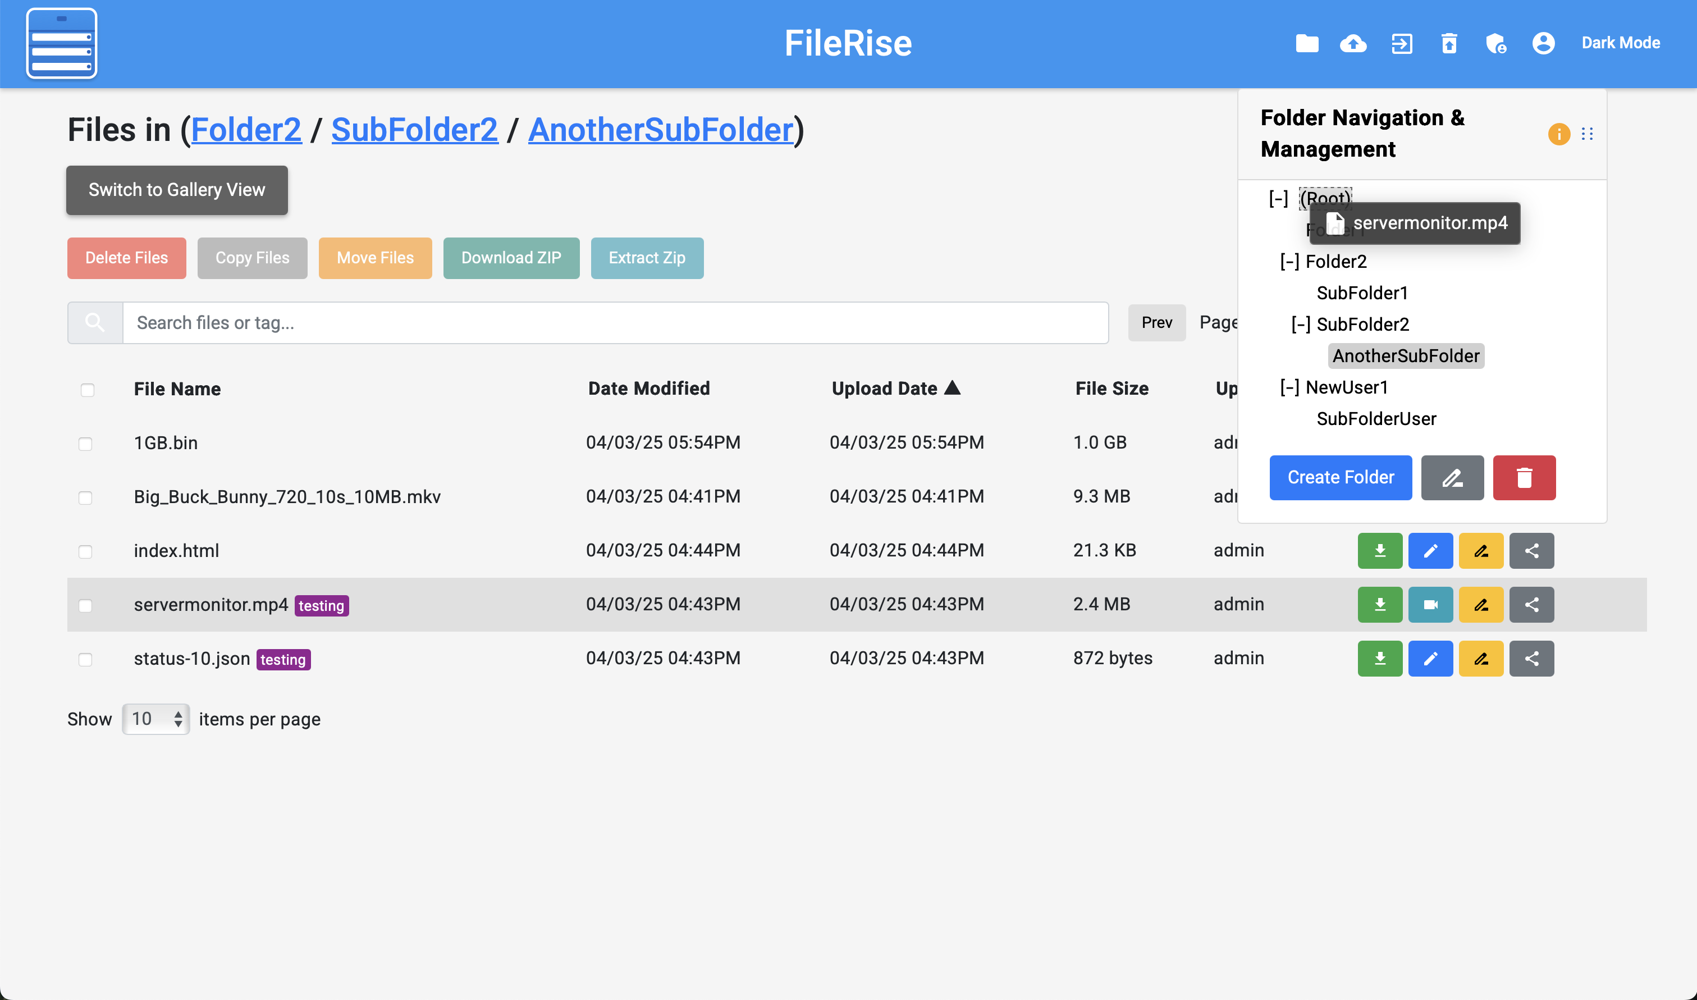
Task: Open the items per page dropdown
Action: click(x=155, y=719)
